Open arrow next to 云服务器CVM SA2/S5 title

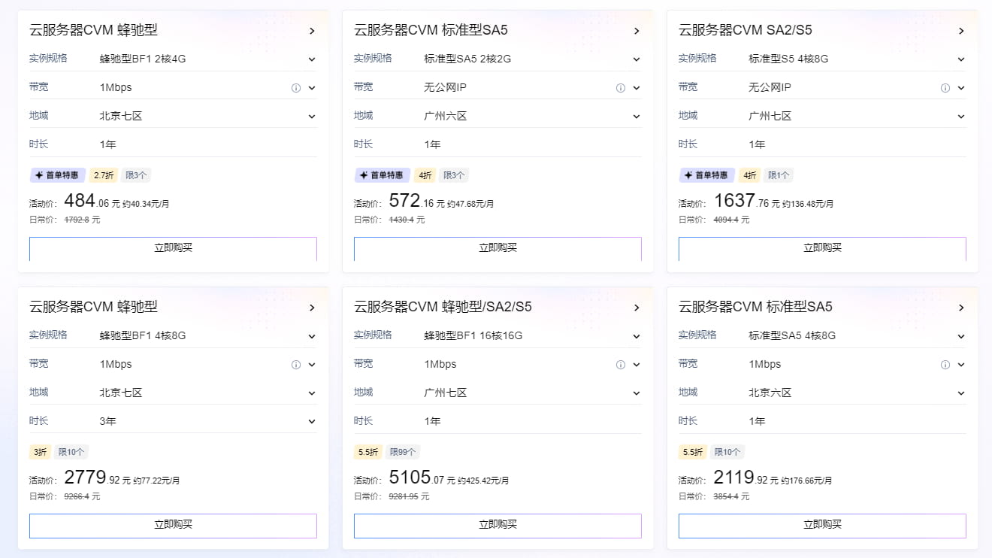[961, 31]
